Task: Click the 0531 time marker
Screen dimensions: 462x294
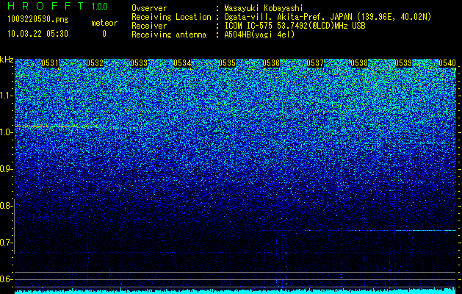Action: pos(50,63)
